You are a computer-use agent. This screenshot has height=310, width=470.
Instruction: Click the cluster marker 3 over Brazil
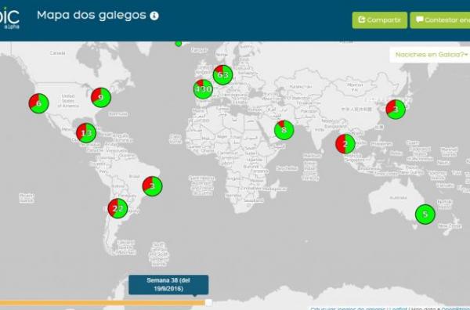coord(152,186)
